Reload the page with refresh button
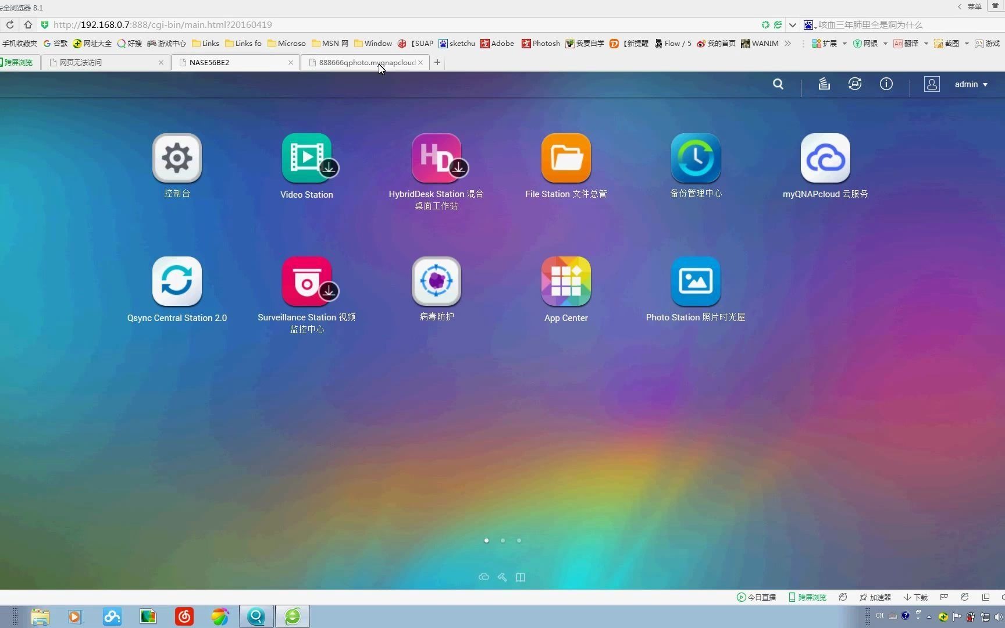This screenshot has height=628, width=1005. [x=10, y=24]
